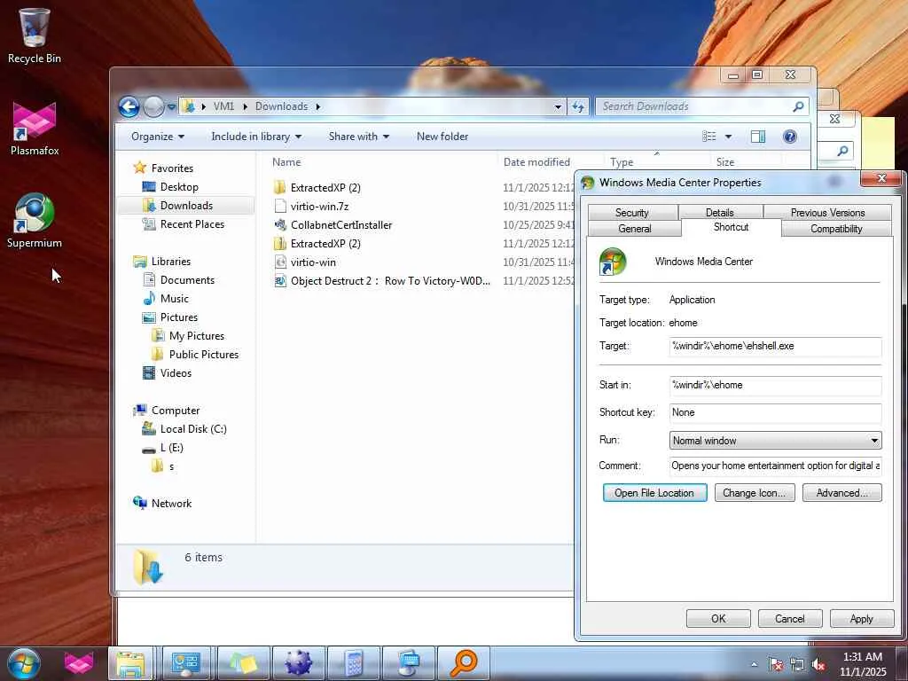The width and height of the screenshot is (908, 681).
Task: Open the computer monitor taskbar app
Action: click(409, 663)
